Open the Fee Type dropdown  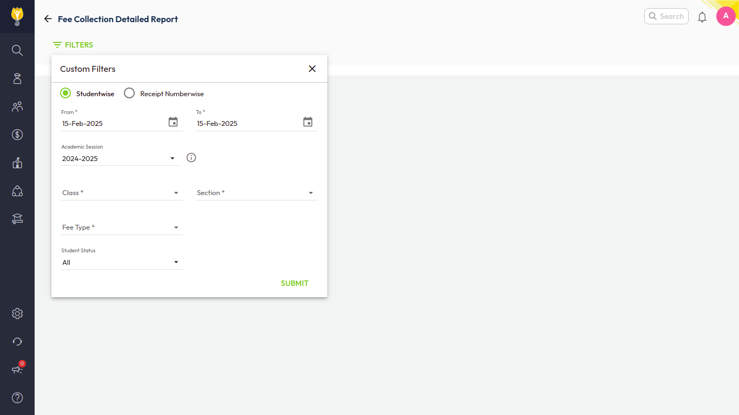pyautogui.click(x=122, y=227)
